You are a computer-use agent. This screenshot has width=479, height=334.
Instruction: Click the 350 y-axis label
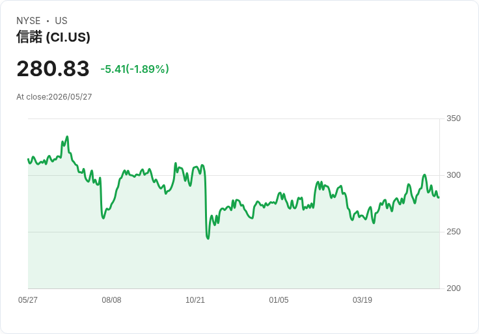pyautogui.click(x=454, y=118)
